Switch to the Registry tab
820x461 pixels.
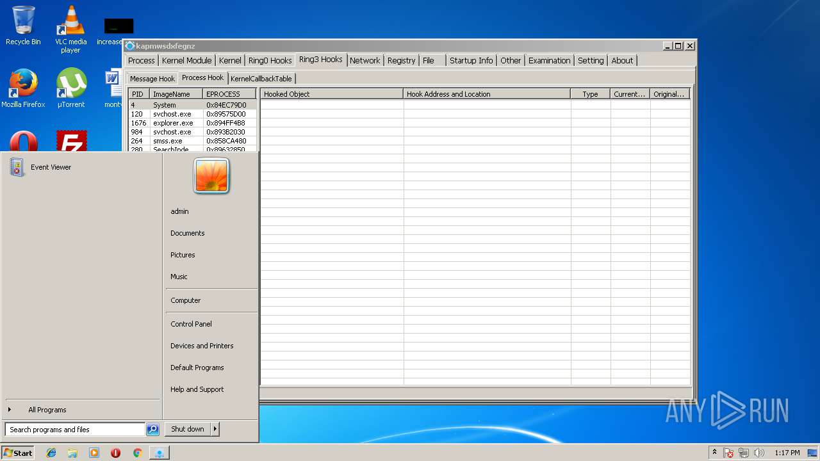(x=402, y=60)
